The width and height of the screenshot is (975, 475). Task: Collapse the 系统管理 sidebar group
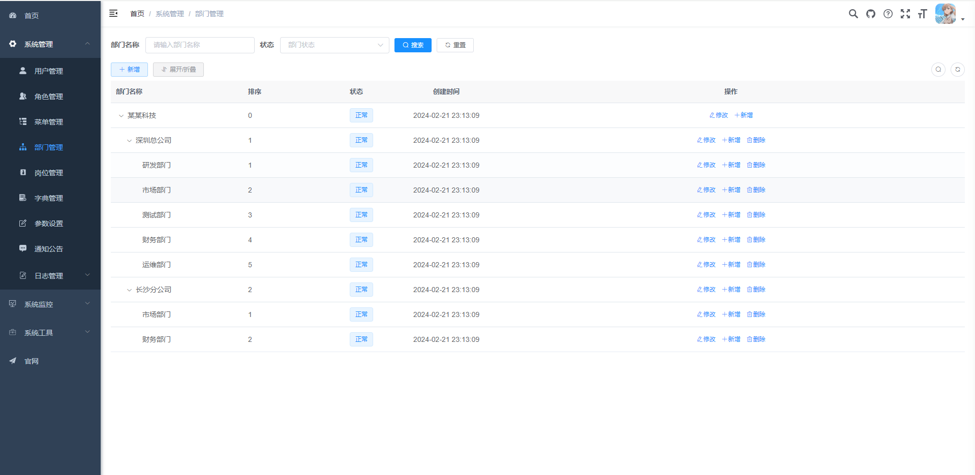click(x=50, y=44)
